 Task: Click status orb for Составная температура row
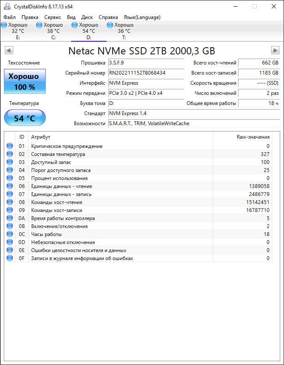point(10,154)
